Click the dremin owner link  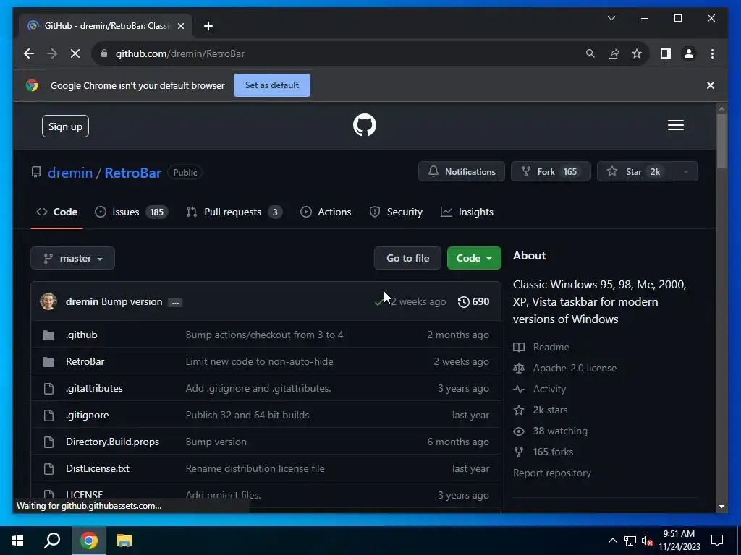tap(70, 173)
